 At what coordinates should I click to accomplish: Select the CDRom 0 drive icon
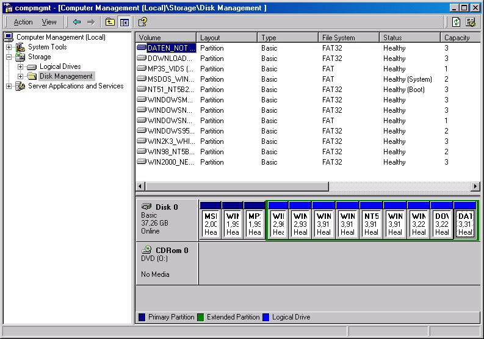pyautogui.click(x=146, y=250)
